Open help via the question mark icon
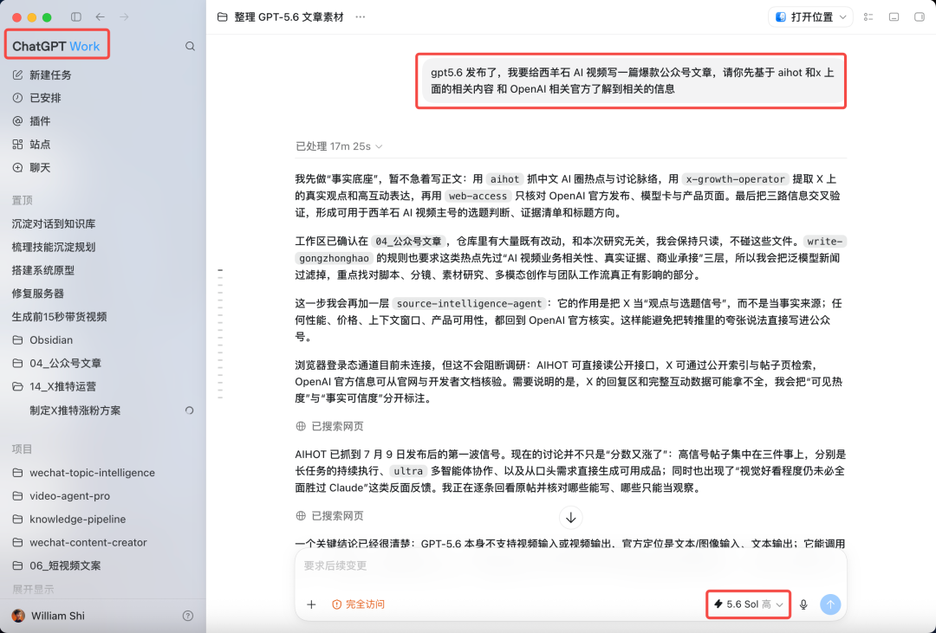The width and height of the screenshot is (936, 633). [188, 616]
